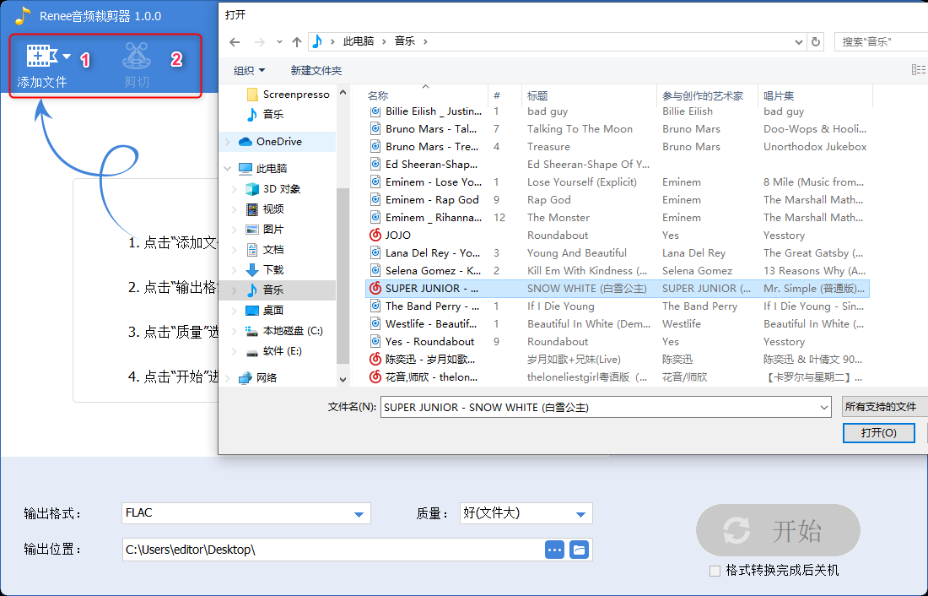Select 文档 folder in tree
928x596 pixels.
265,249
